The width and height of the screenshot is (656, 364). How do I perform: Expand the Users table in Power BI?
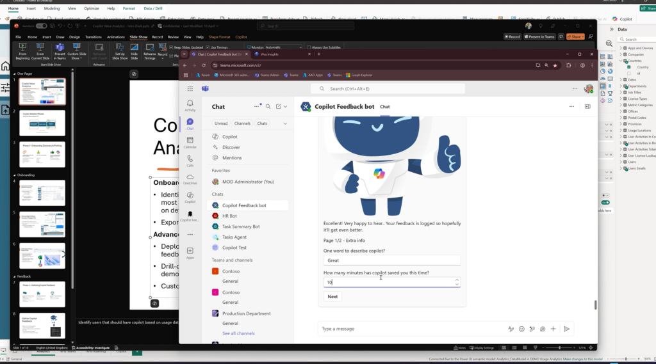(620, 162)
